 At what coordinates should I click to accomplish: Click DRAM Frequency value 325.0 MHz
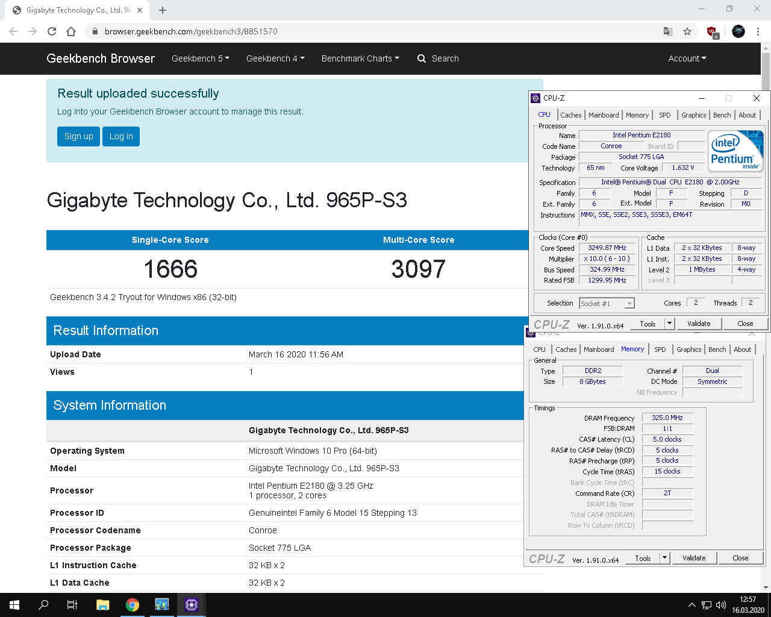[667, 418]
